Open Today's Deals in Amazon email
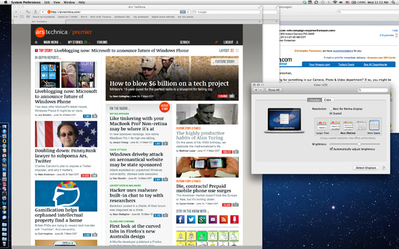The width and height of the screenshot is (399, 249). tap(346, 65)
